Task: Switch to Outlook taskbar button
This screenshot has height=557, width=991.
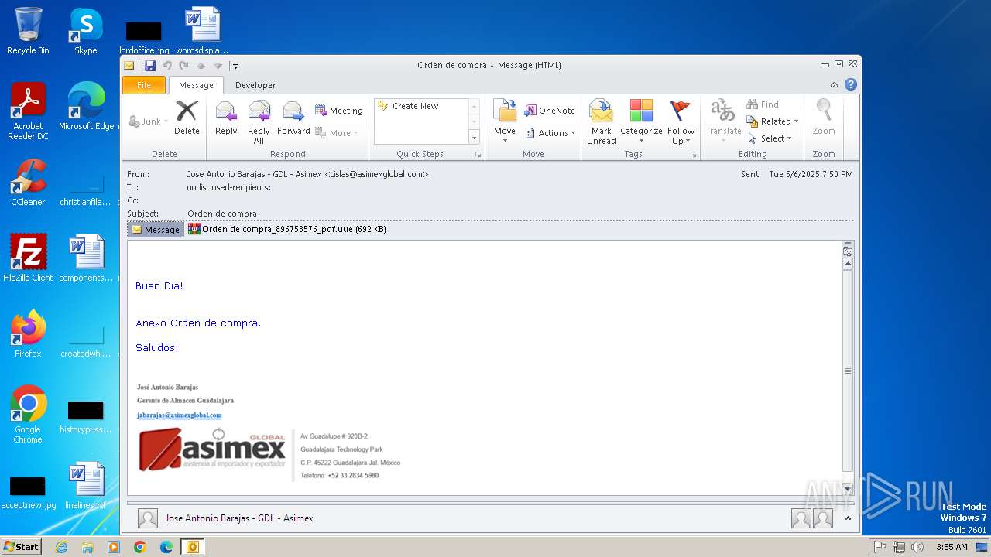Action: pos(192,547)
